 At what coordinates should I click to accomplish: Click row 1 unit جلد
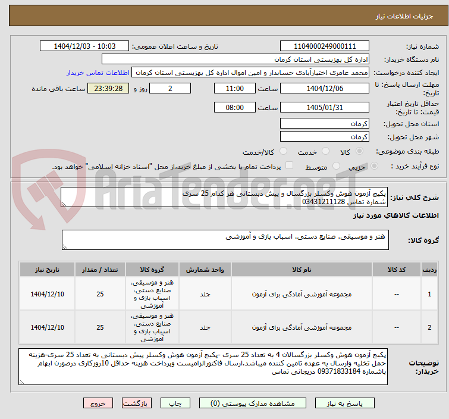[x=205, y=294]
